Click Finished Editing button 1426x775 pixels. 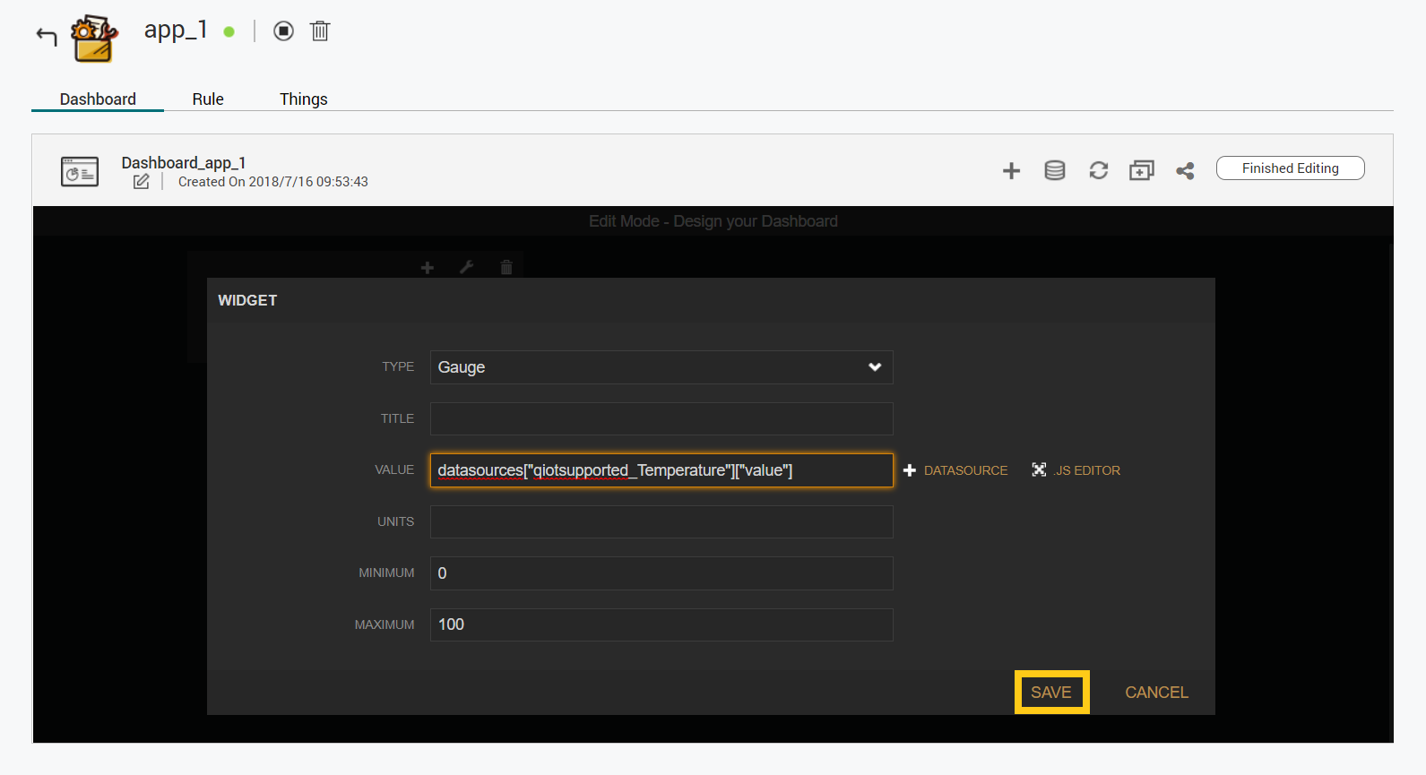coord(1290,168)
